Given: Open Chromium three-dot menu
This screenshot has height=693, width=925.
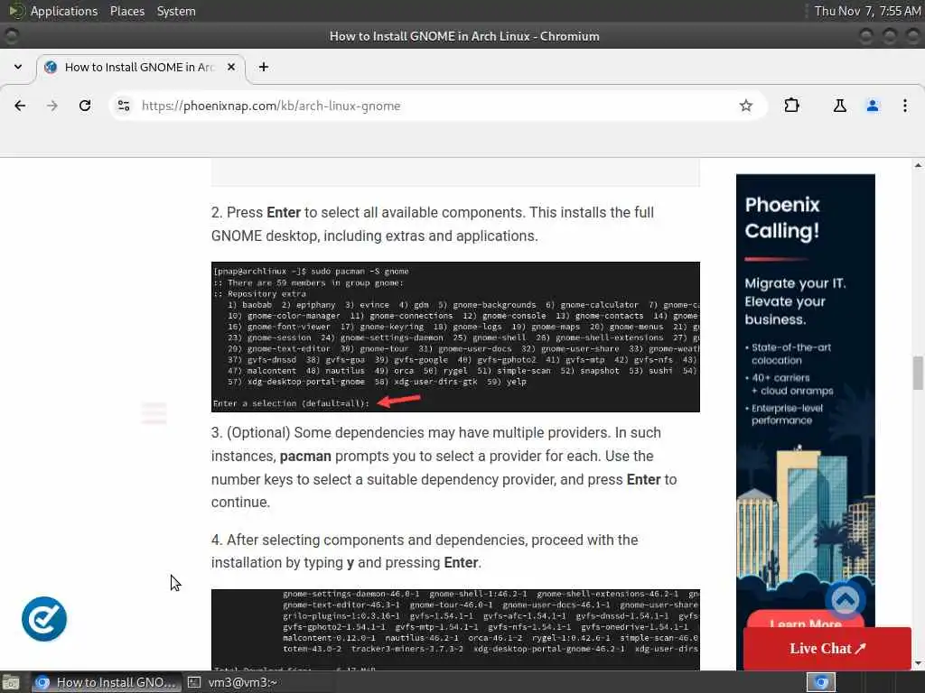Looking at the screenshot, I should pos(905,106).
